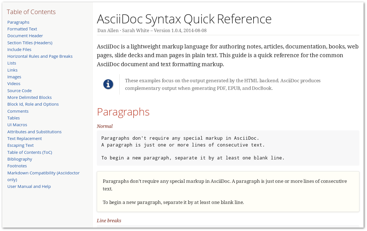
Task: Open the Links entry in sidebar
Action: pyautogui.click(x=12, y=70)
